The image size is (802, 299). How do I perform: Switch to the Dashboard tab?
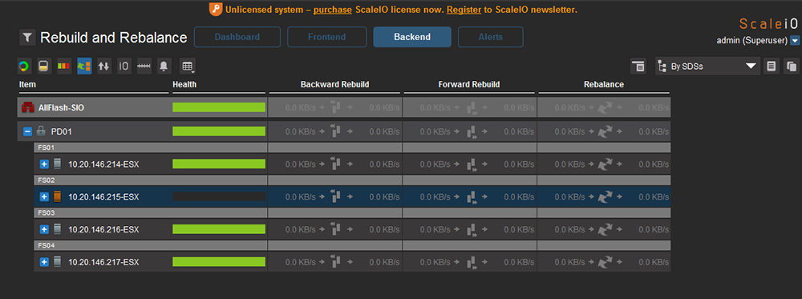(x=237, y=37)
